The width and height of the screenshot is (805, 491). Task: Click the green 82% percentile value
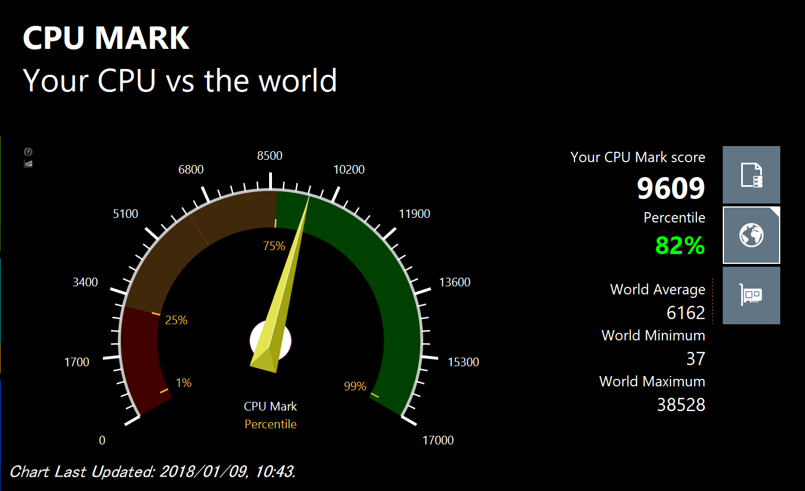[x=680, y=245]
